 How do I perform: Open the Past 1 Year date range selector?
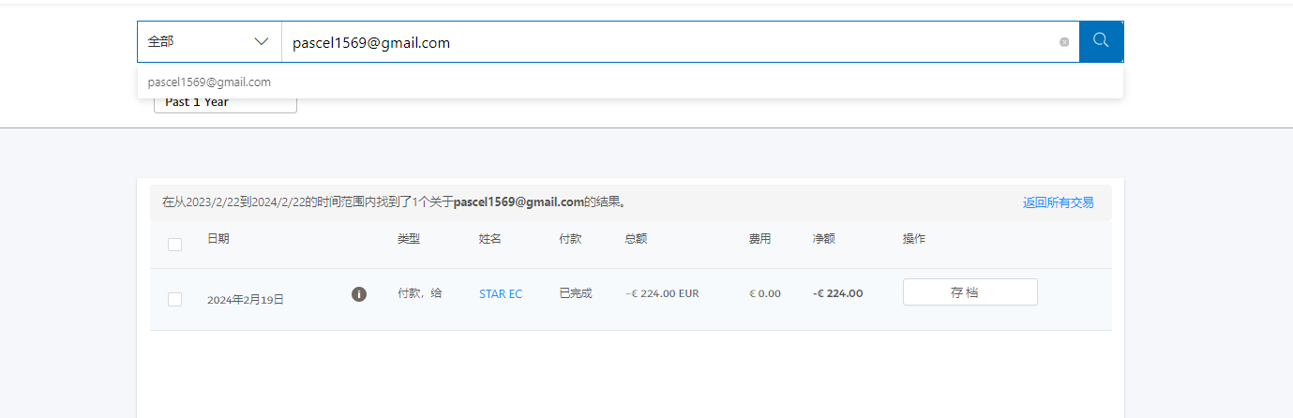click(x=225, y=103)
